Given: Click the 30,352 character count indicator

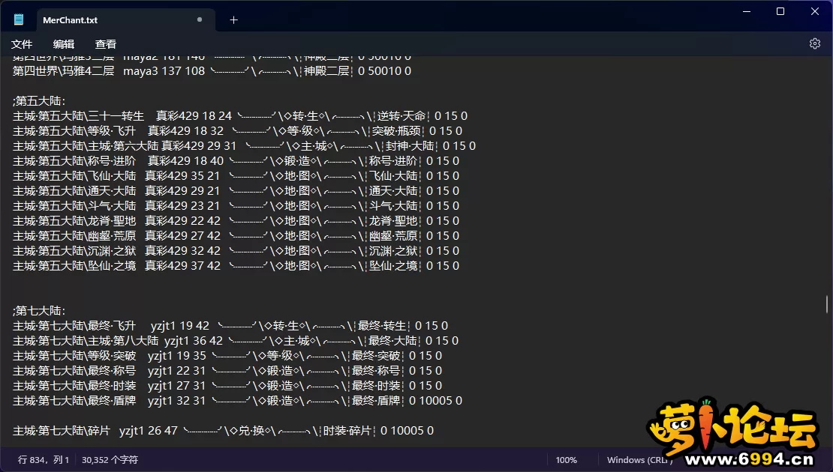Looking at the screenshot, I should click(x=110, y=460).
